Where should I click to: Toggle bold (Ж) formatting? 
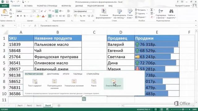[18, 16]
